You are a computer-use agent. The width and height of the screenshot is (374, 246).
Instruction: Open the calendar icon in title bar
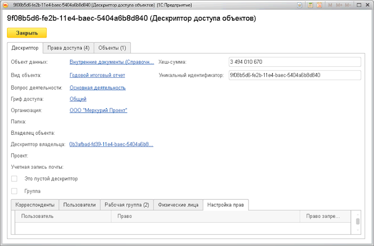tap(320, 5)
